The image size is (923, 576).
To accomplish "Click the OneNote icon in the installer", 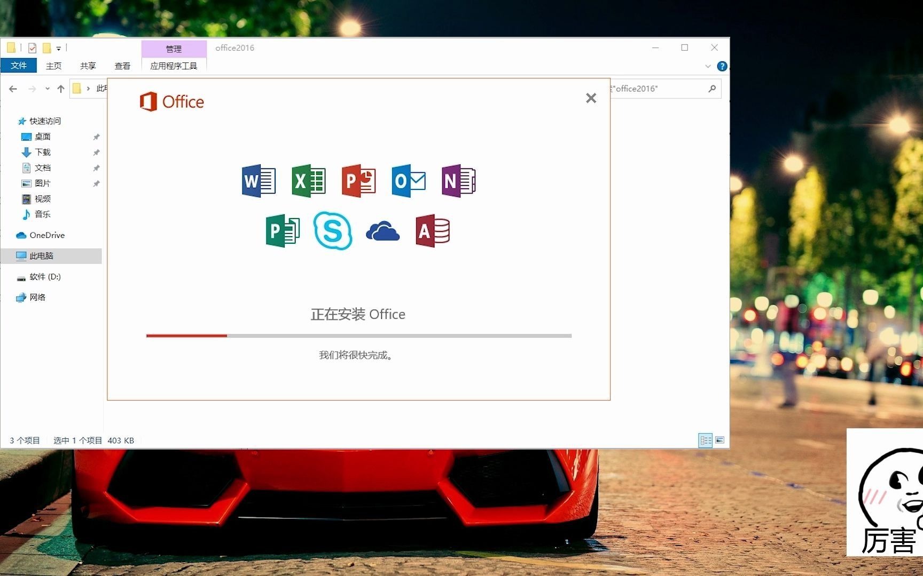I will click(459, 181).
